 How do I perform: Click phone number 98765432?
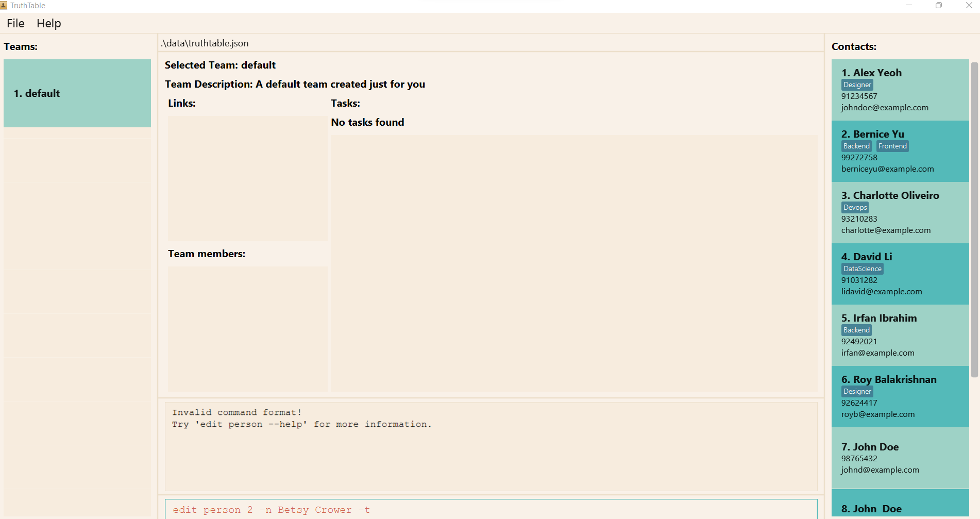pyautogui.click(x=859, y=459)
